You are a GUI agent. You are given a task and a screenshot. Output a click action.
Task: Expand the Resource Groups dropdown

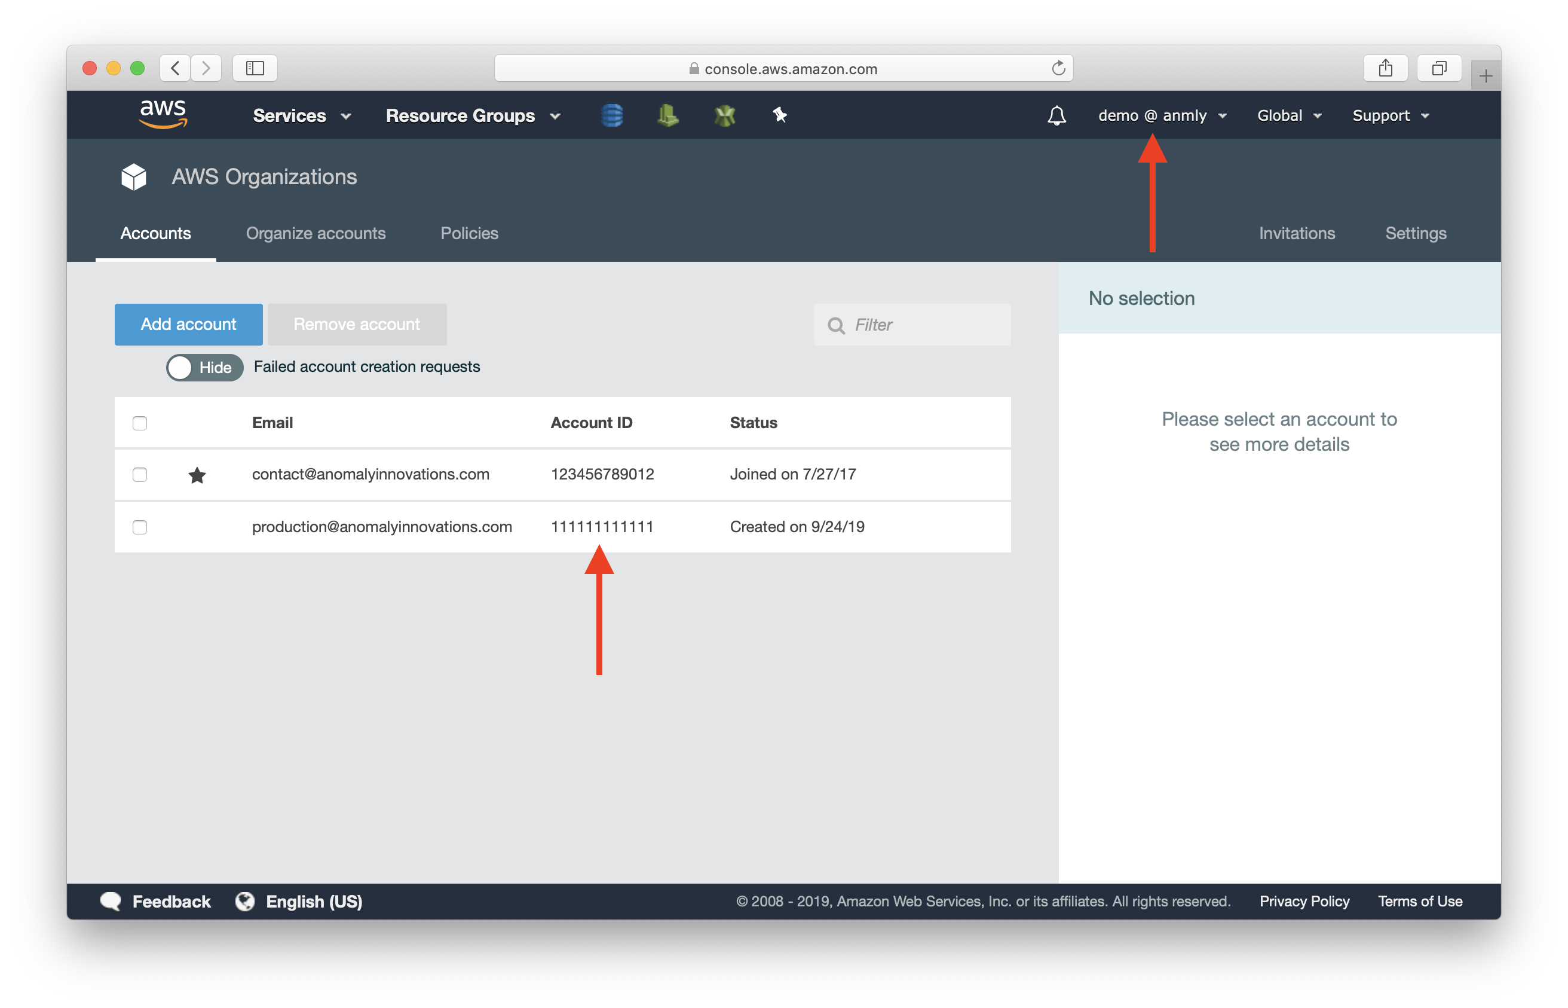pos(474,114)
